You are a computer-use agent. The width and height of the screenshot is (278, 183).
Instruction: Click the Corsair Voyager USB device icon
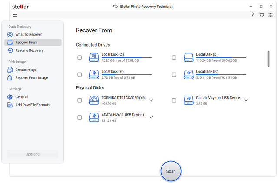click(x=188, y=100)
